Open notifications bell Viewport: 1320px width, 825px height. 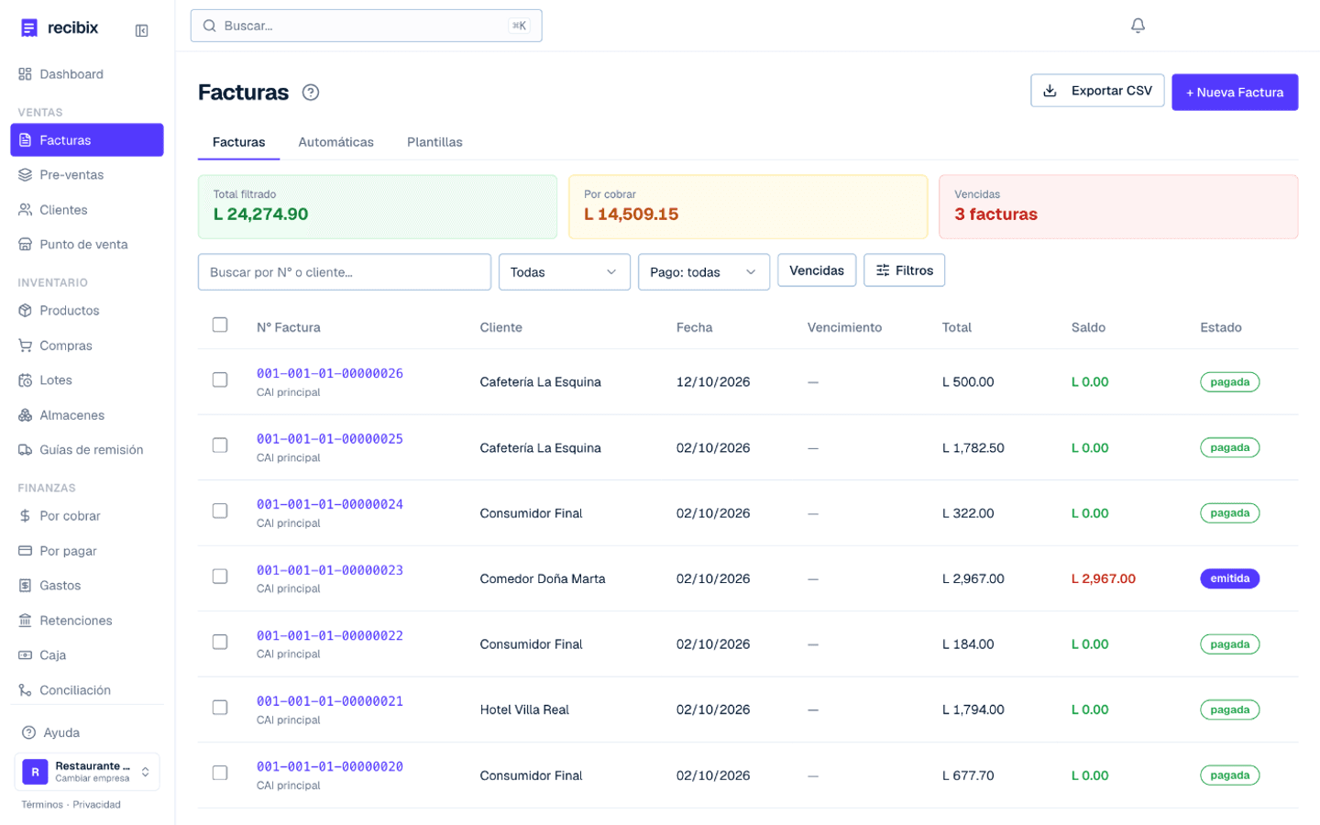[x=1138, y=26]
